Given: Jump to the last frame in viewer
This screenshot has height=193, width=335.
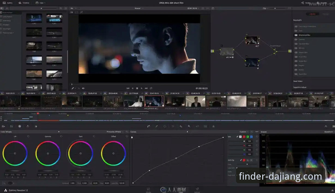Looking at the screenshot, I should 146,88.
